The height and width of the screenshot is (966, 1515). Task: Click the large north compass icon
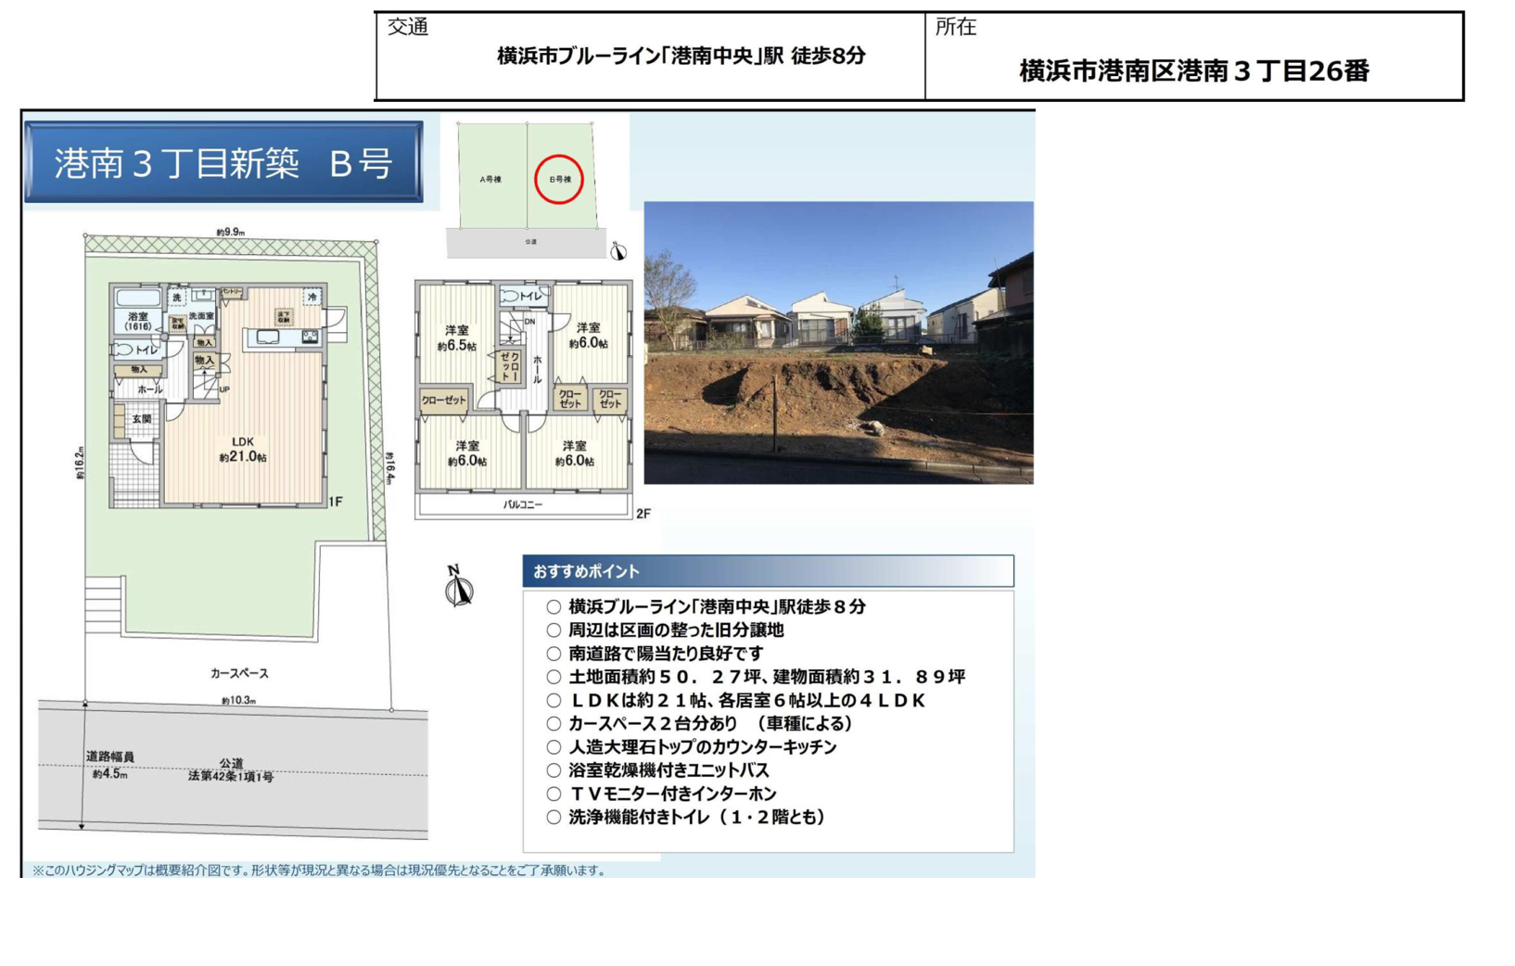tap(458, 587)
